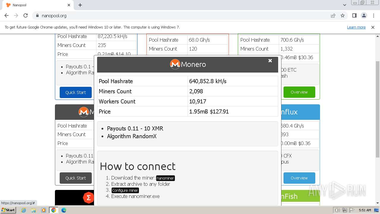
Task: Click the How to connect heading
Action: pos(138,166)
